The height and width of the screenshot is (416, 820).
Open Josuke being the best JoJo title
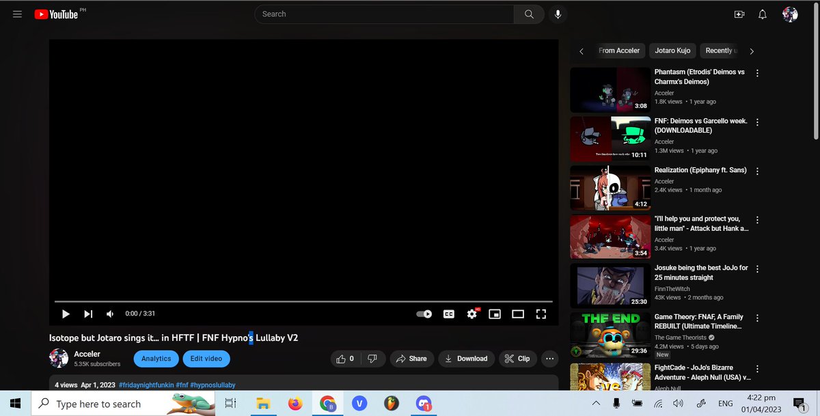click(701, 273)
